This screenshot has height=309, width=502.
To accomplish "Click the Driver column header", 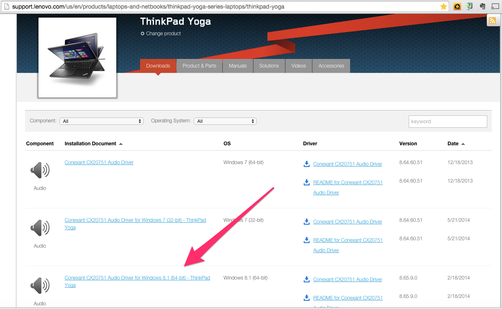I will 310,144.
